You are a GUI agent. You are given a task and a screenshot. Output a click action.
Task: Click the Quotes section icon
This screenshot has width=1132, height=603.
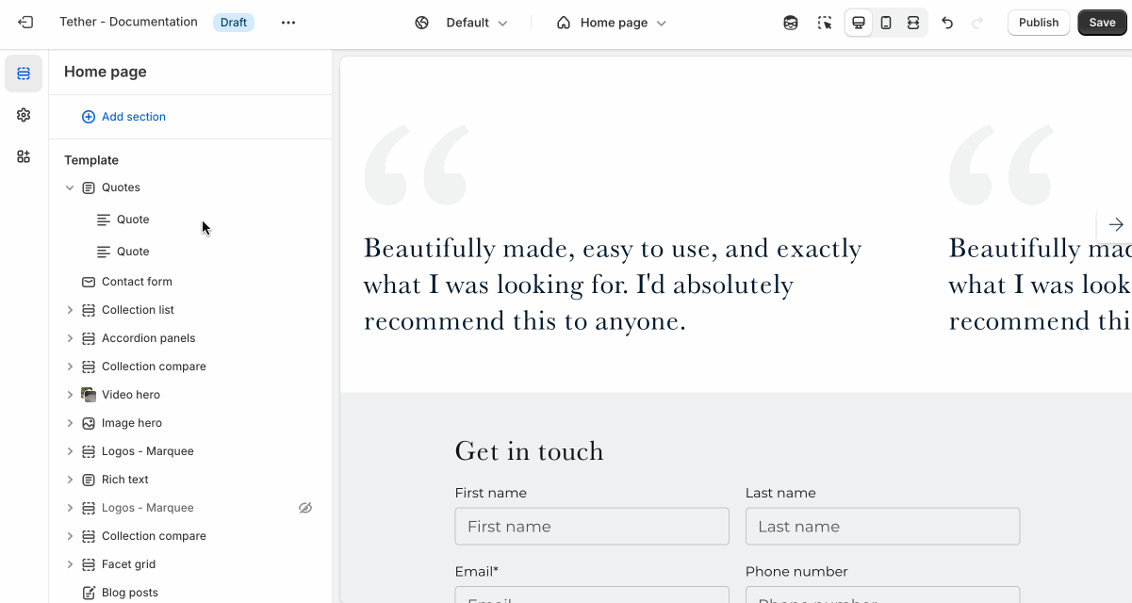point(89,187)
